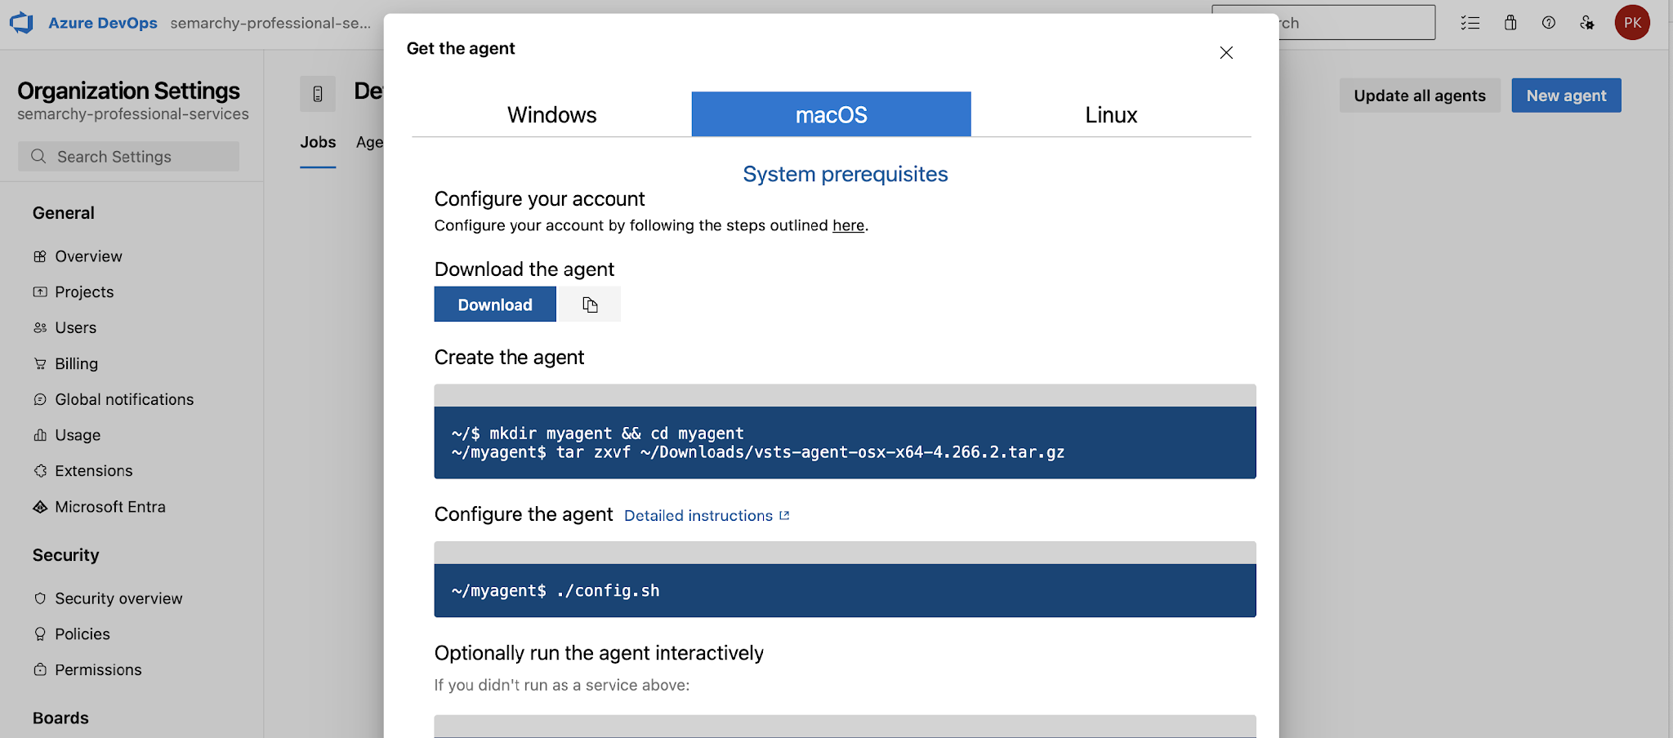Viewport: 1673px width, 738px height.
Task: Open the user settings icon
Action: (1587, 23)
